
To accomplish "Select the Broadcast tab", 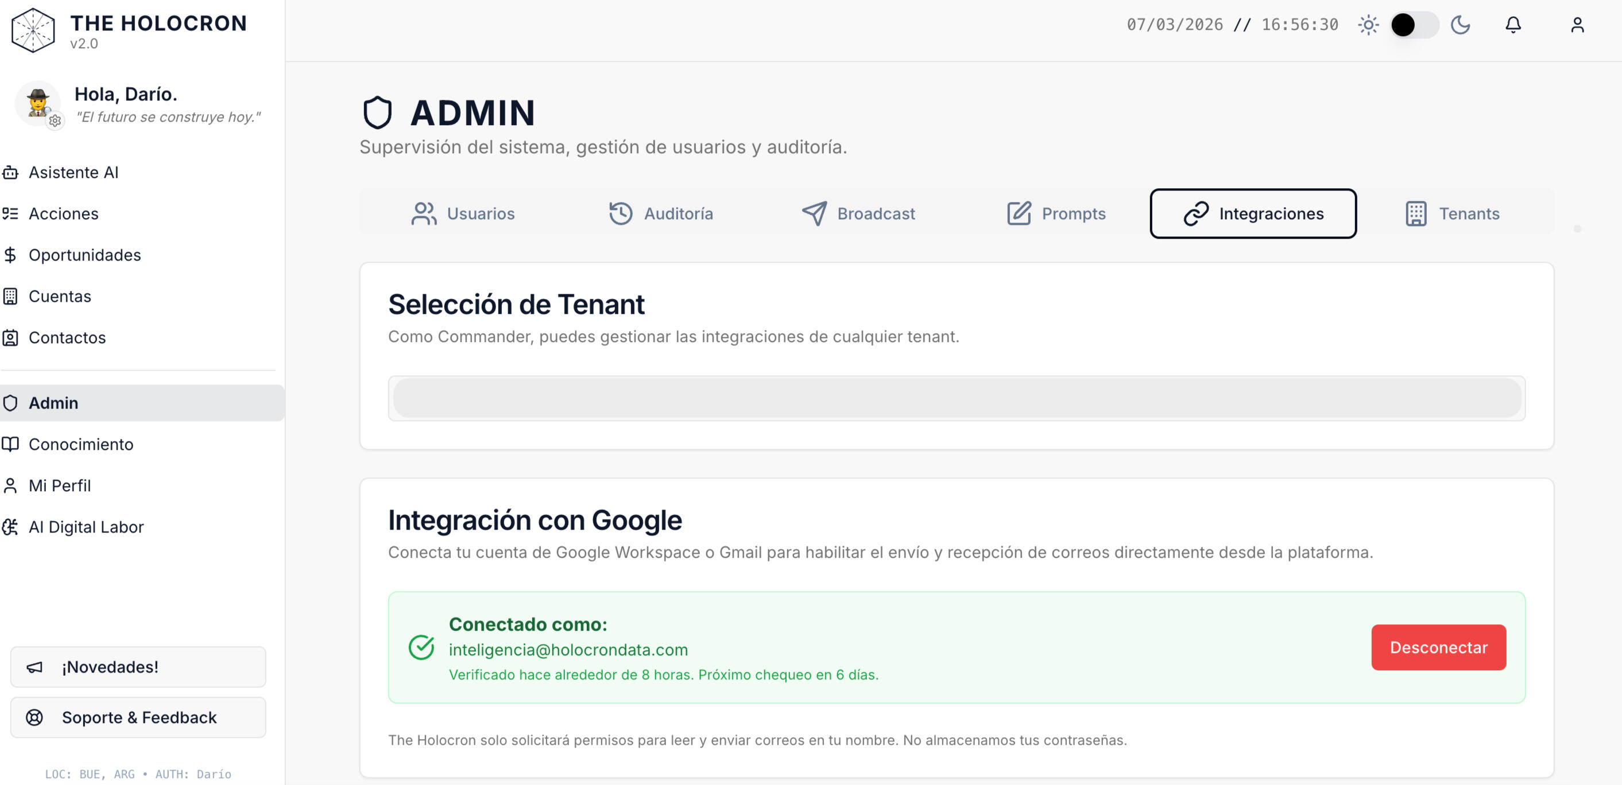I will [858, 213].
